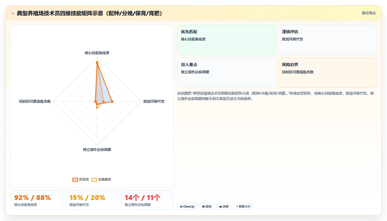
Task: Click the 14个 / 11个 stat card
Action: point(147,200)
